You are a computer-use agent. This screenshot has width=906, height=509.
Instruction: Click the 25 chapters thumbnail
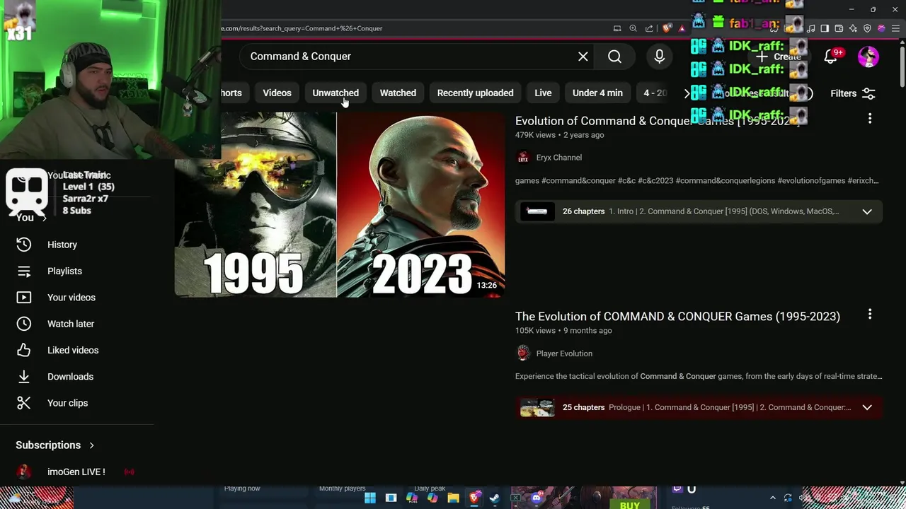(537, 407)
